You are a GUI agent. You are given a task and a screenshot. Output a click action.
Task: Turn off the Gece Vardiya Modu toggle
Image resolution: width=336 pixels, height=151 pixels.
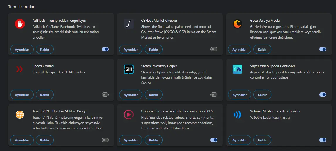[x=323, y=49]
